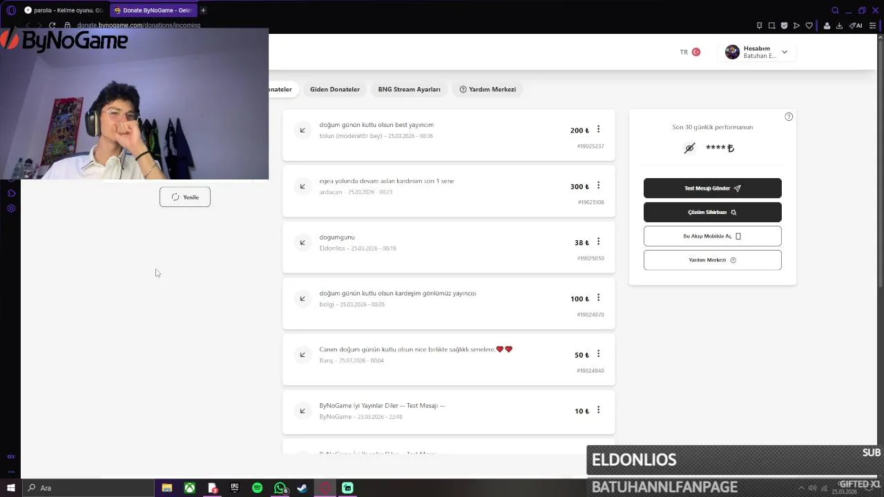Click the help question icon in performance card
Viewport: 884px width, 497px height.
[x=789, y=117]
